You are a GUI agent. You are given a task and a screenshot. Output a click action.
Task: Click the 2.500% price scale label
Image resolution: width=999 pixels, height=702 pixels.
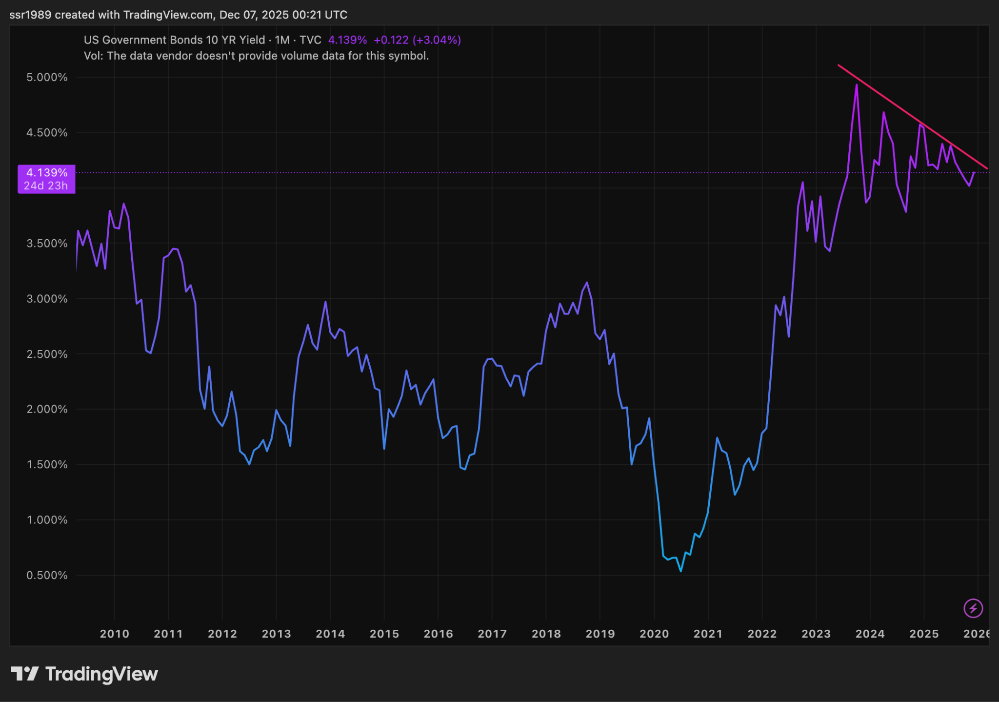47,354
